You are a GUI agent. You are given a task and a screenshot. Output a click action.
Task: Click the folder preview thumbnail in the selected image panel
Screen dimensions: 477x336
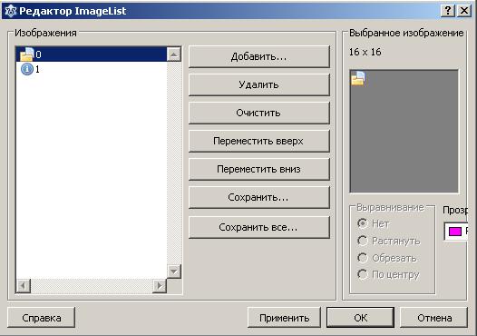click(357, 79)
